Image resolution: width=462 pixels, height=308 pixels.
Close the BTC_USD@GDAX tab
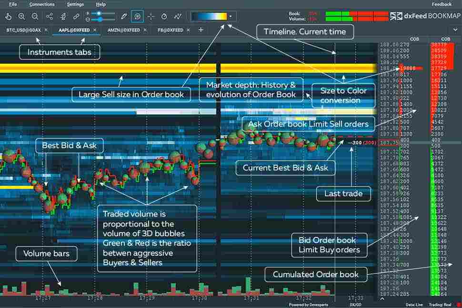46,30
